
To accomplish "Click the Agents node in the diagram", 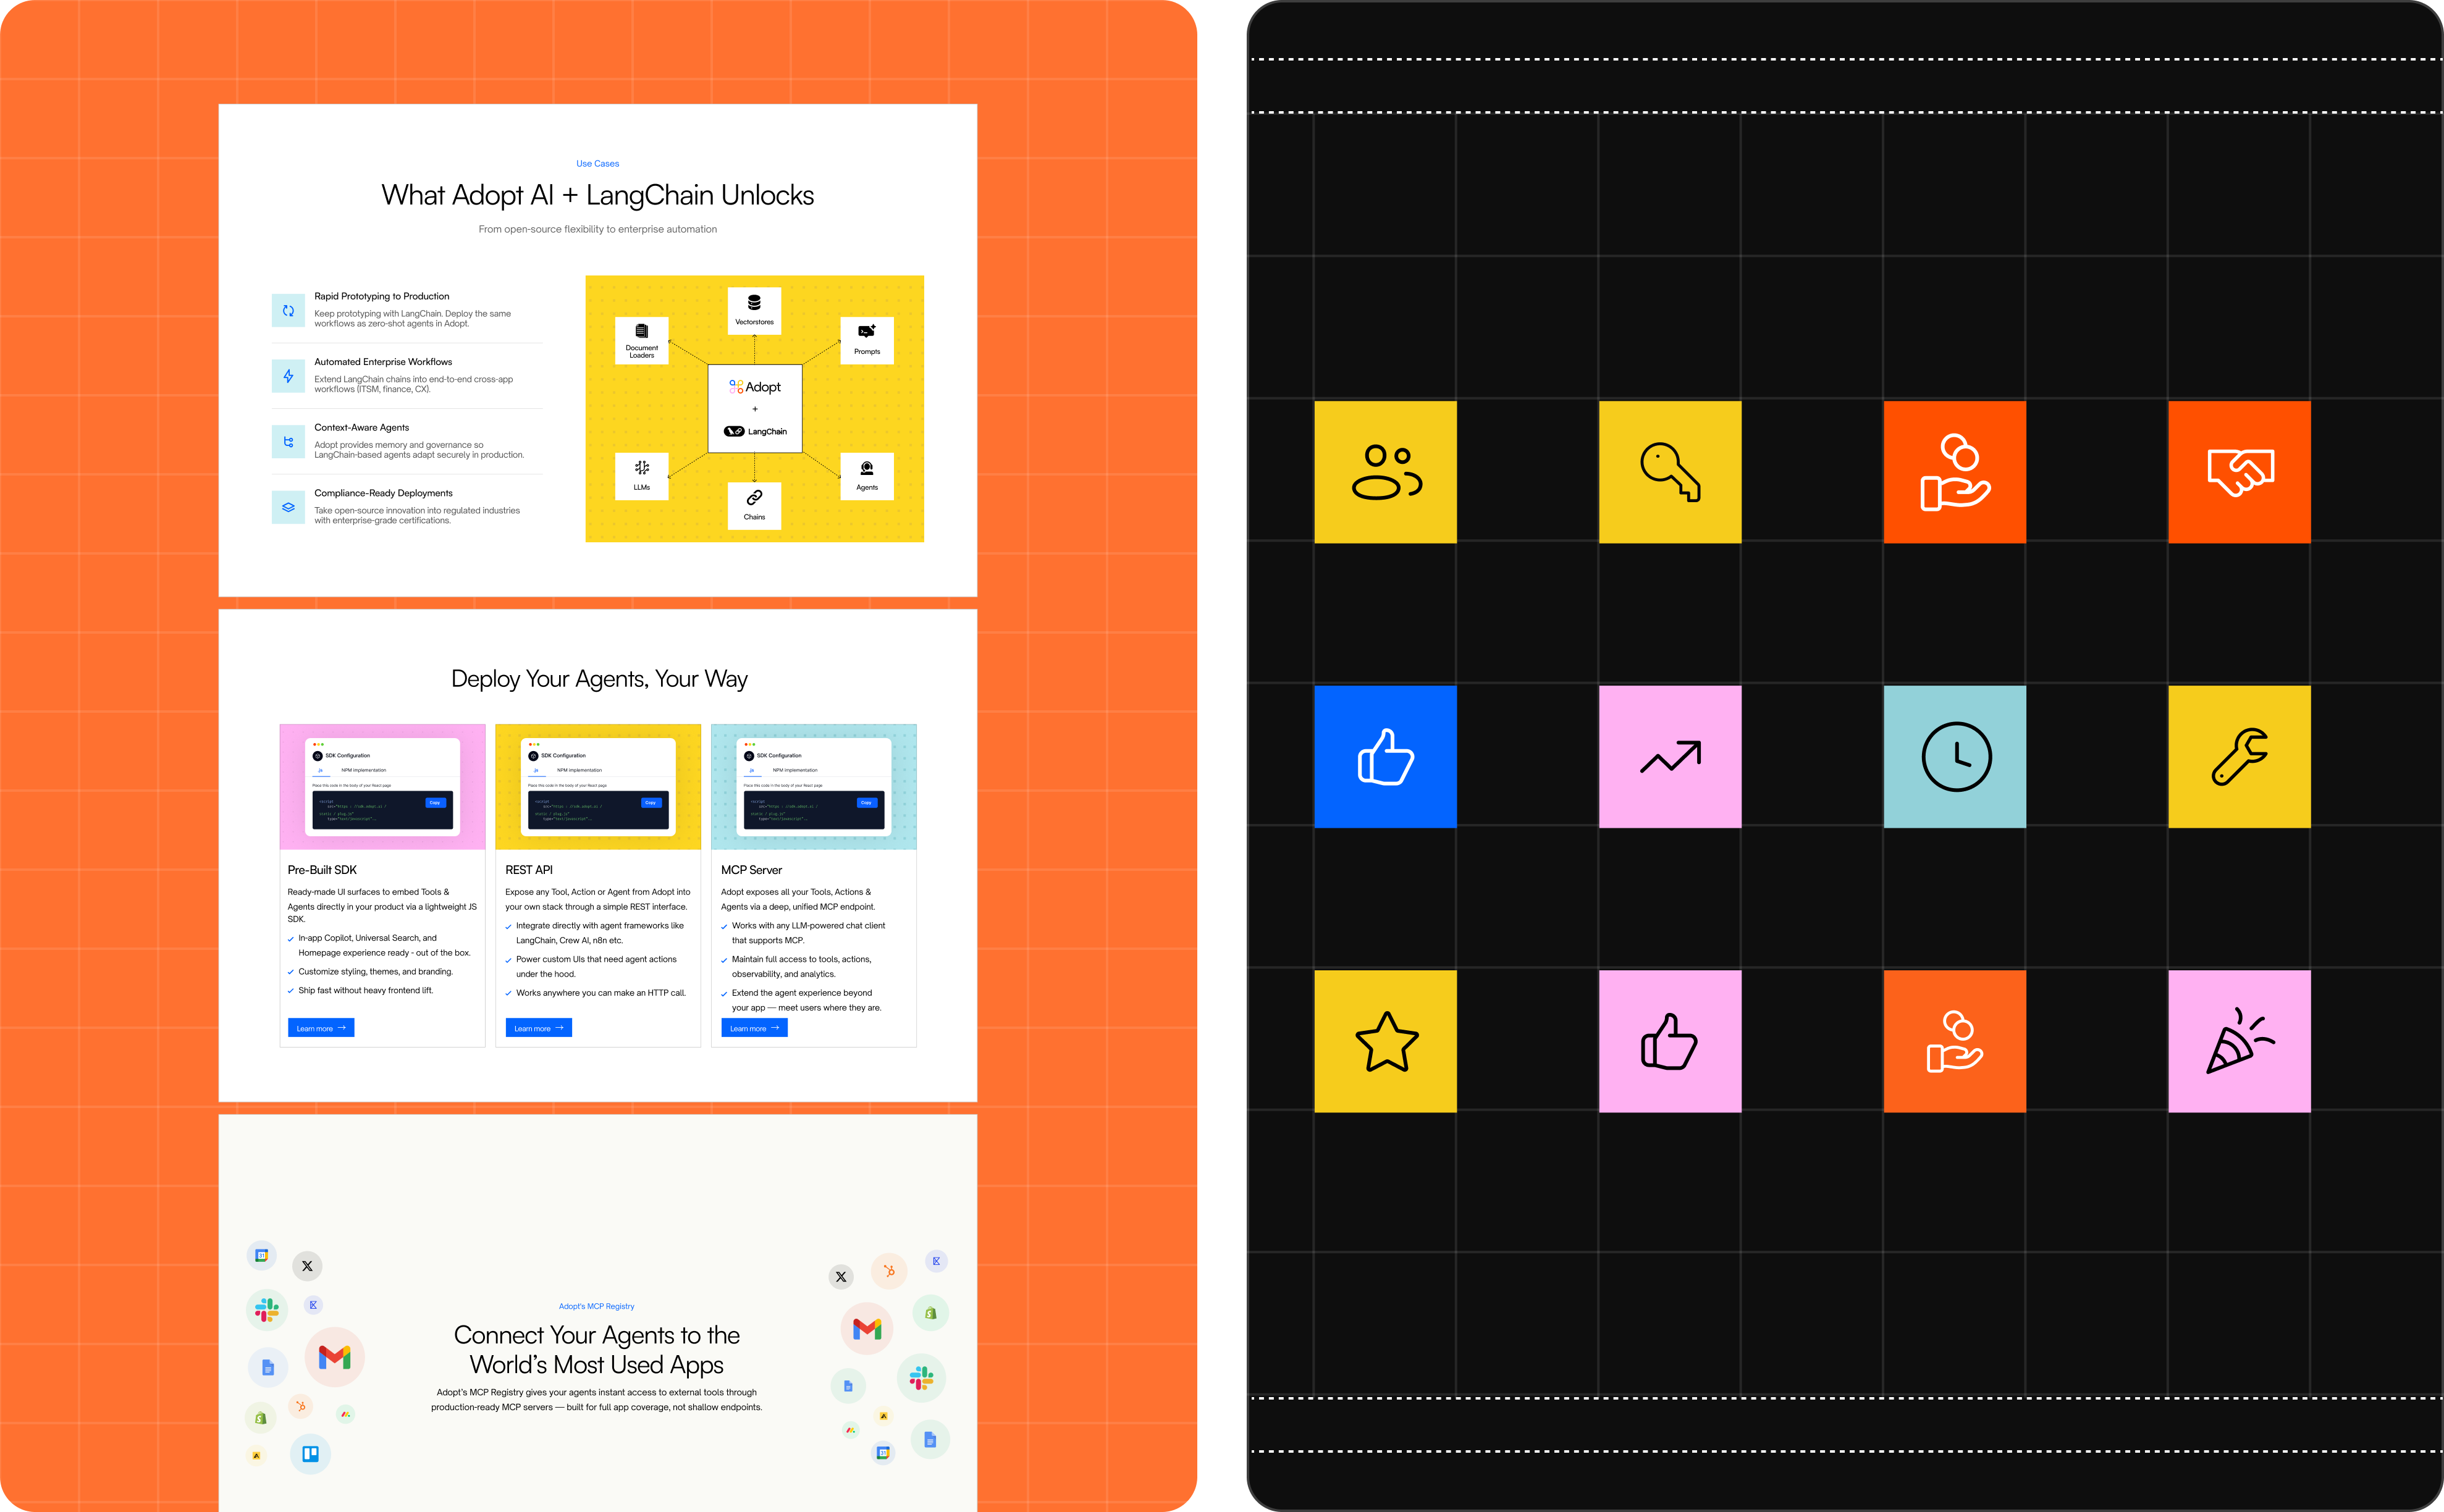I will [867, 475].
